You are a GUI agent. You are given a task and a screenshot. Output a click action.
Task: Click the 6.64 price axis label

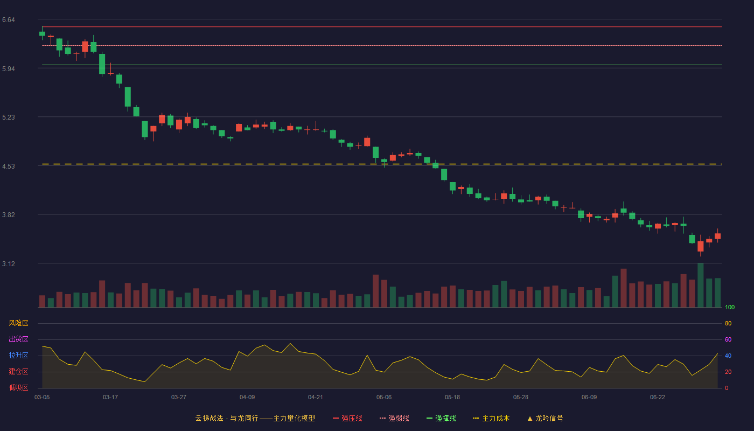(9, 20)
